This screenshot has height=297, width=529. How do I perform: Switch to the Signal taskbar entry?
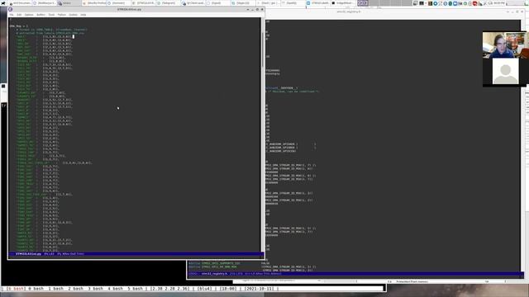click(218, 3)
